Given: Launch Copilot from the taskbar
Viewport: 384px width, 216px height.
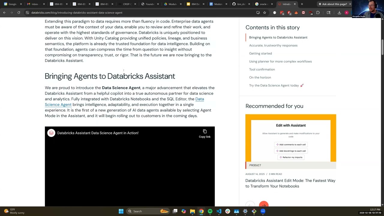Looking at the screenshot, I should (x=184, y=211).
